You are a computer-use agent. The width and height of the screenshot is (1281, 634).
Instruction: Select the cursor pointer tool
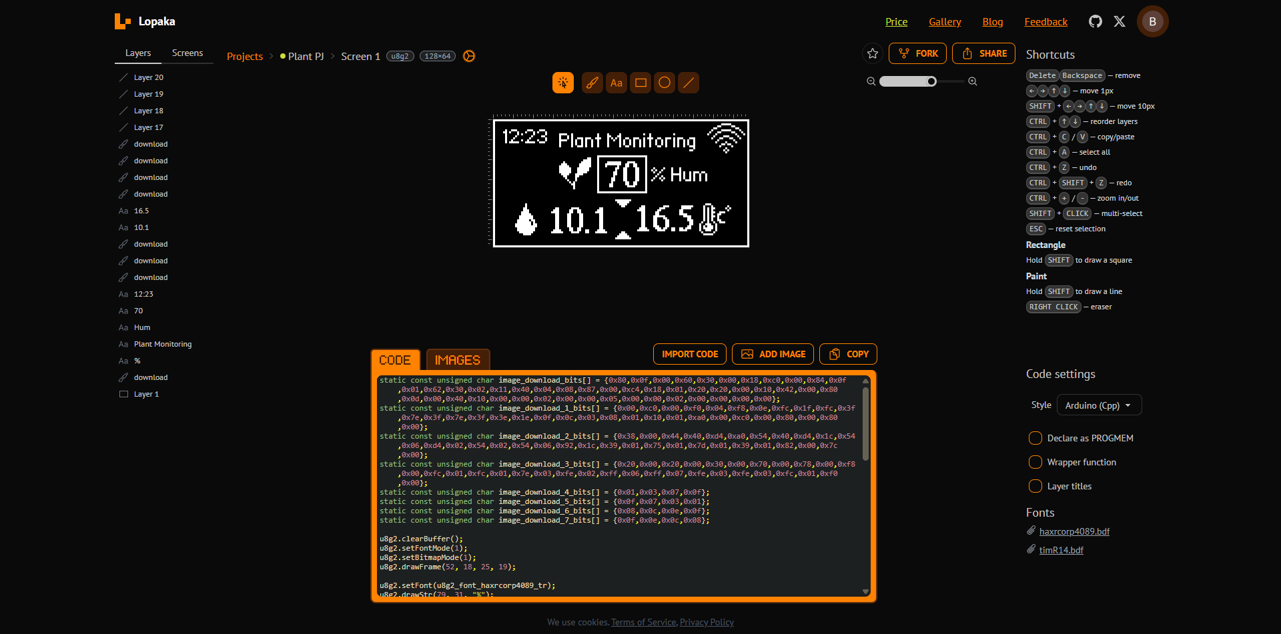(562, 83)
